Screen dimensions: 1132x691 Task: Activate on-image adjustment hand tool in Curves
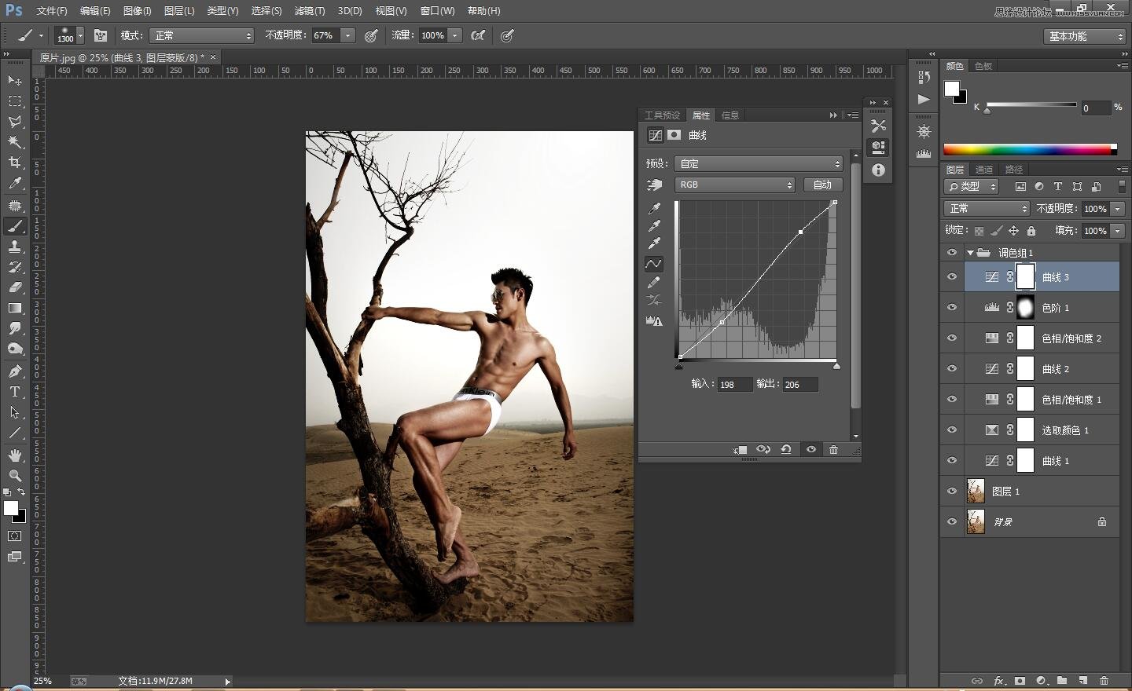coord(654,185)
